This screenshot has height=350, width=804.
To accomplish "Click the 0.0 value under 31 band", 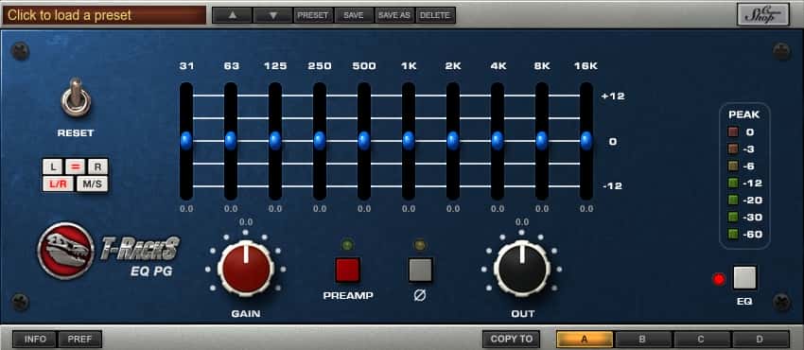I will tap(186, 209).
